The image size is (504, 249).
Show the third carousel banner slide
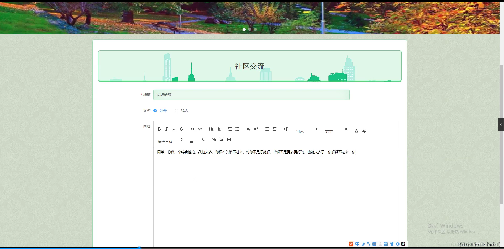tap(255, 29)
